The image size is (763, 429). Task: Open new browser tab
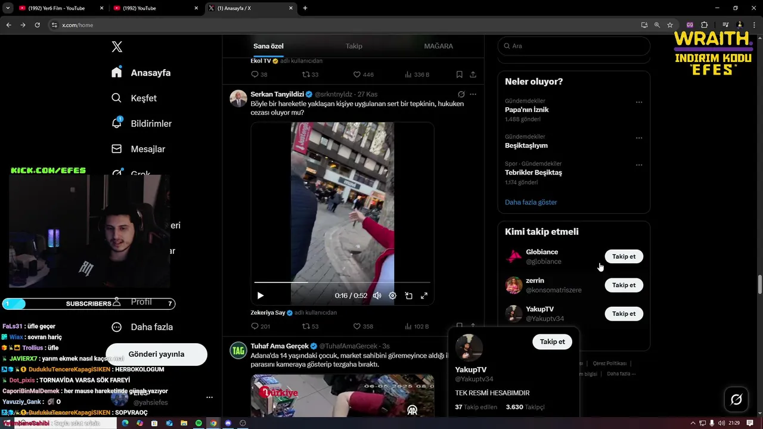(305, 8)
